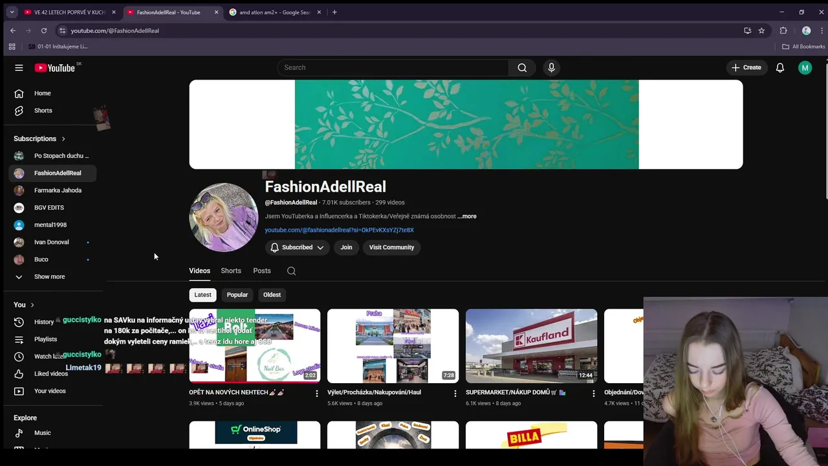Open the Výlet/Procházka video thumbnail
828x466 pixels.
pyautogui.click(x=393, y=346)
